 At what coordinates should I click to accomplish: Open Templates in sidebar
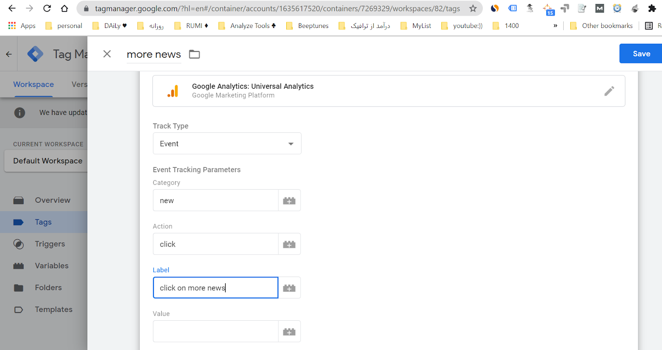(44, 309)
